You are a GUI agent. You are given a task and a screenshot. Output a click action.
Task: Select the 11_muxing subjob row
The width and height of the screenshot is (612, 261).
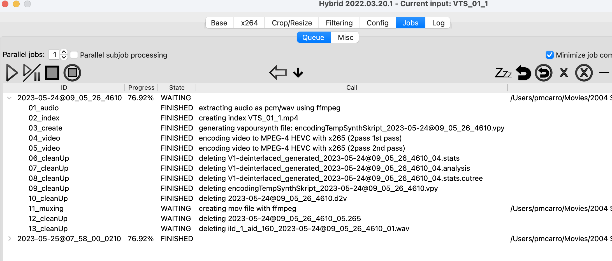tap(46, 208)
